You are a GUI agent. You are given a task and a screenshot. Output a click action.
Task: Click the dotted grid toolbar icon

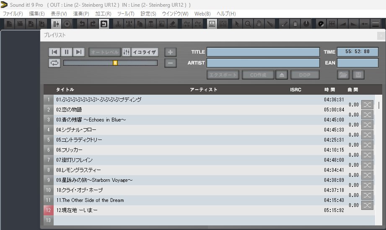[x=375, y=24]
